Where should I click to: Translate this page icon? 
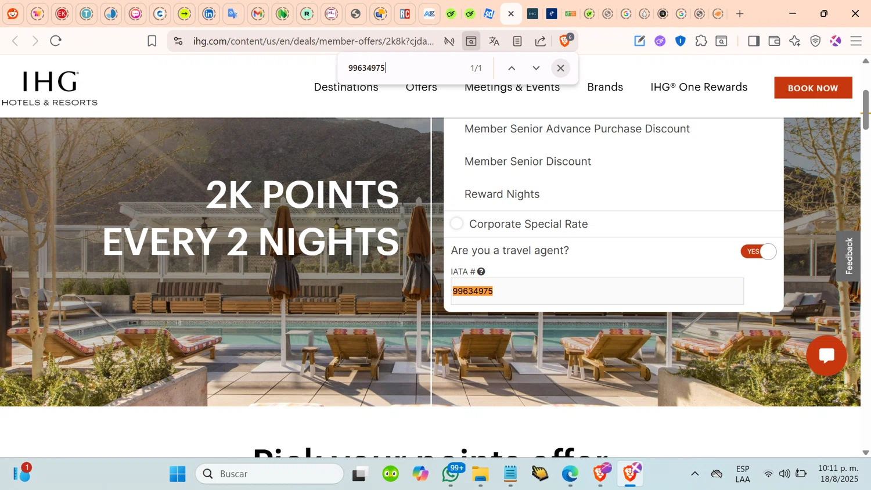tap(494, 41)
